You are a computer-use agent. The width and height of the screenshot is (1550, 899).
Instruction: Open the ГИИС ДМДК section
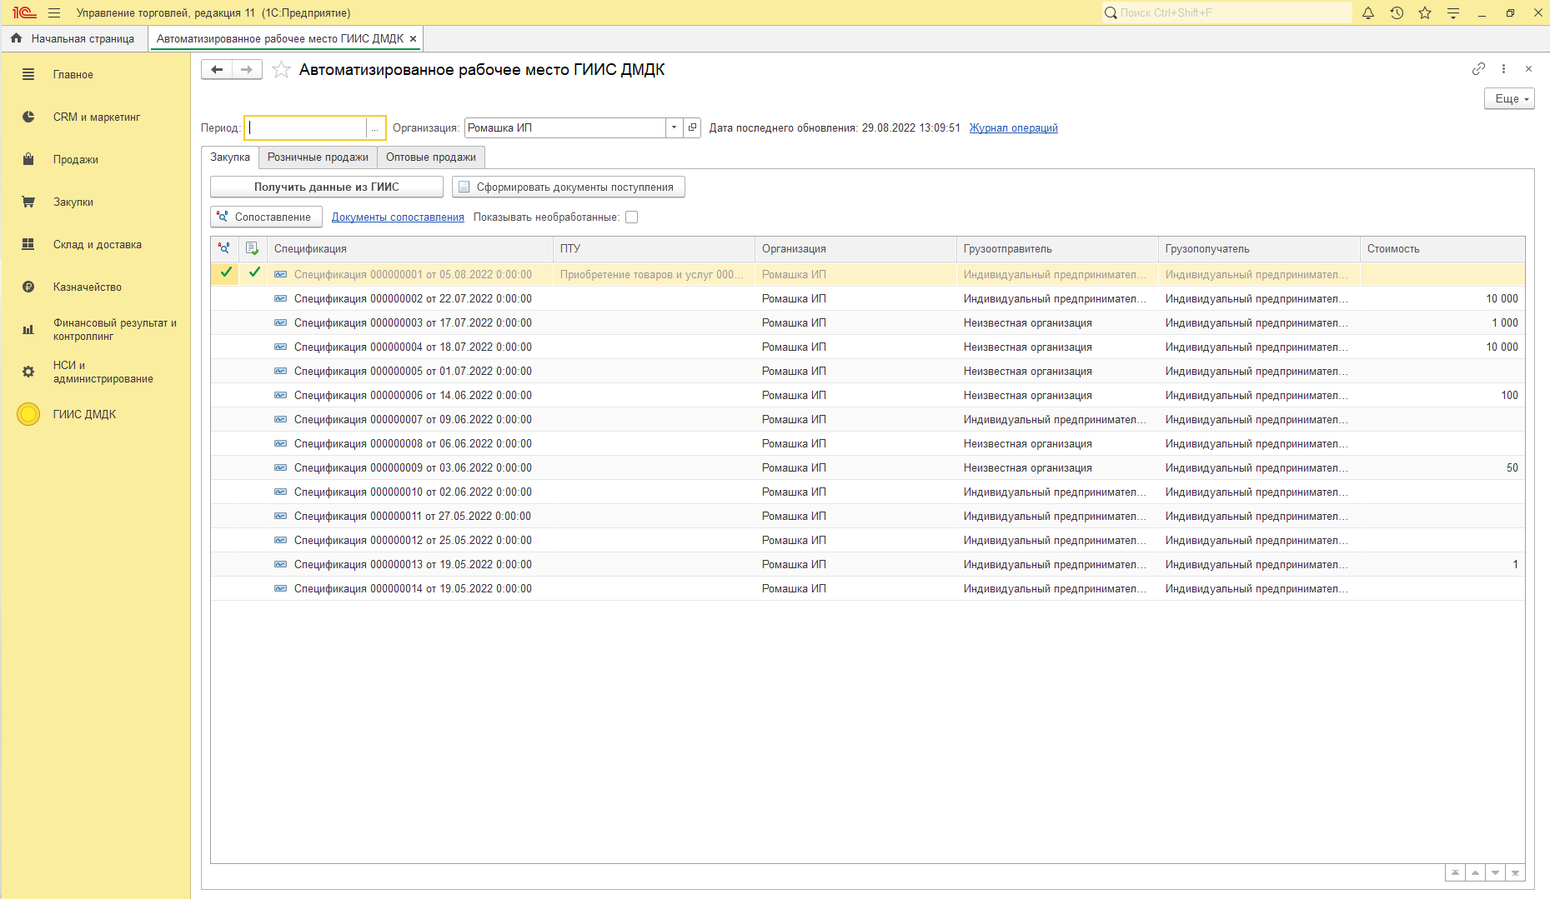tap(84, 414)
